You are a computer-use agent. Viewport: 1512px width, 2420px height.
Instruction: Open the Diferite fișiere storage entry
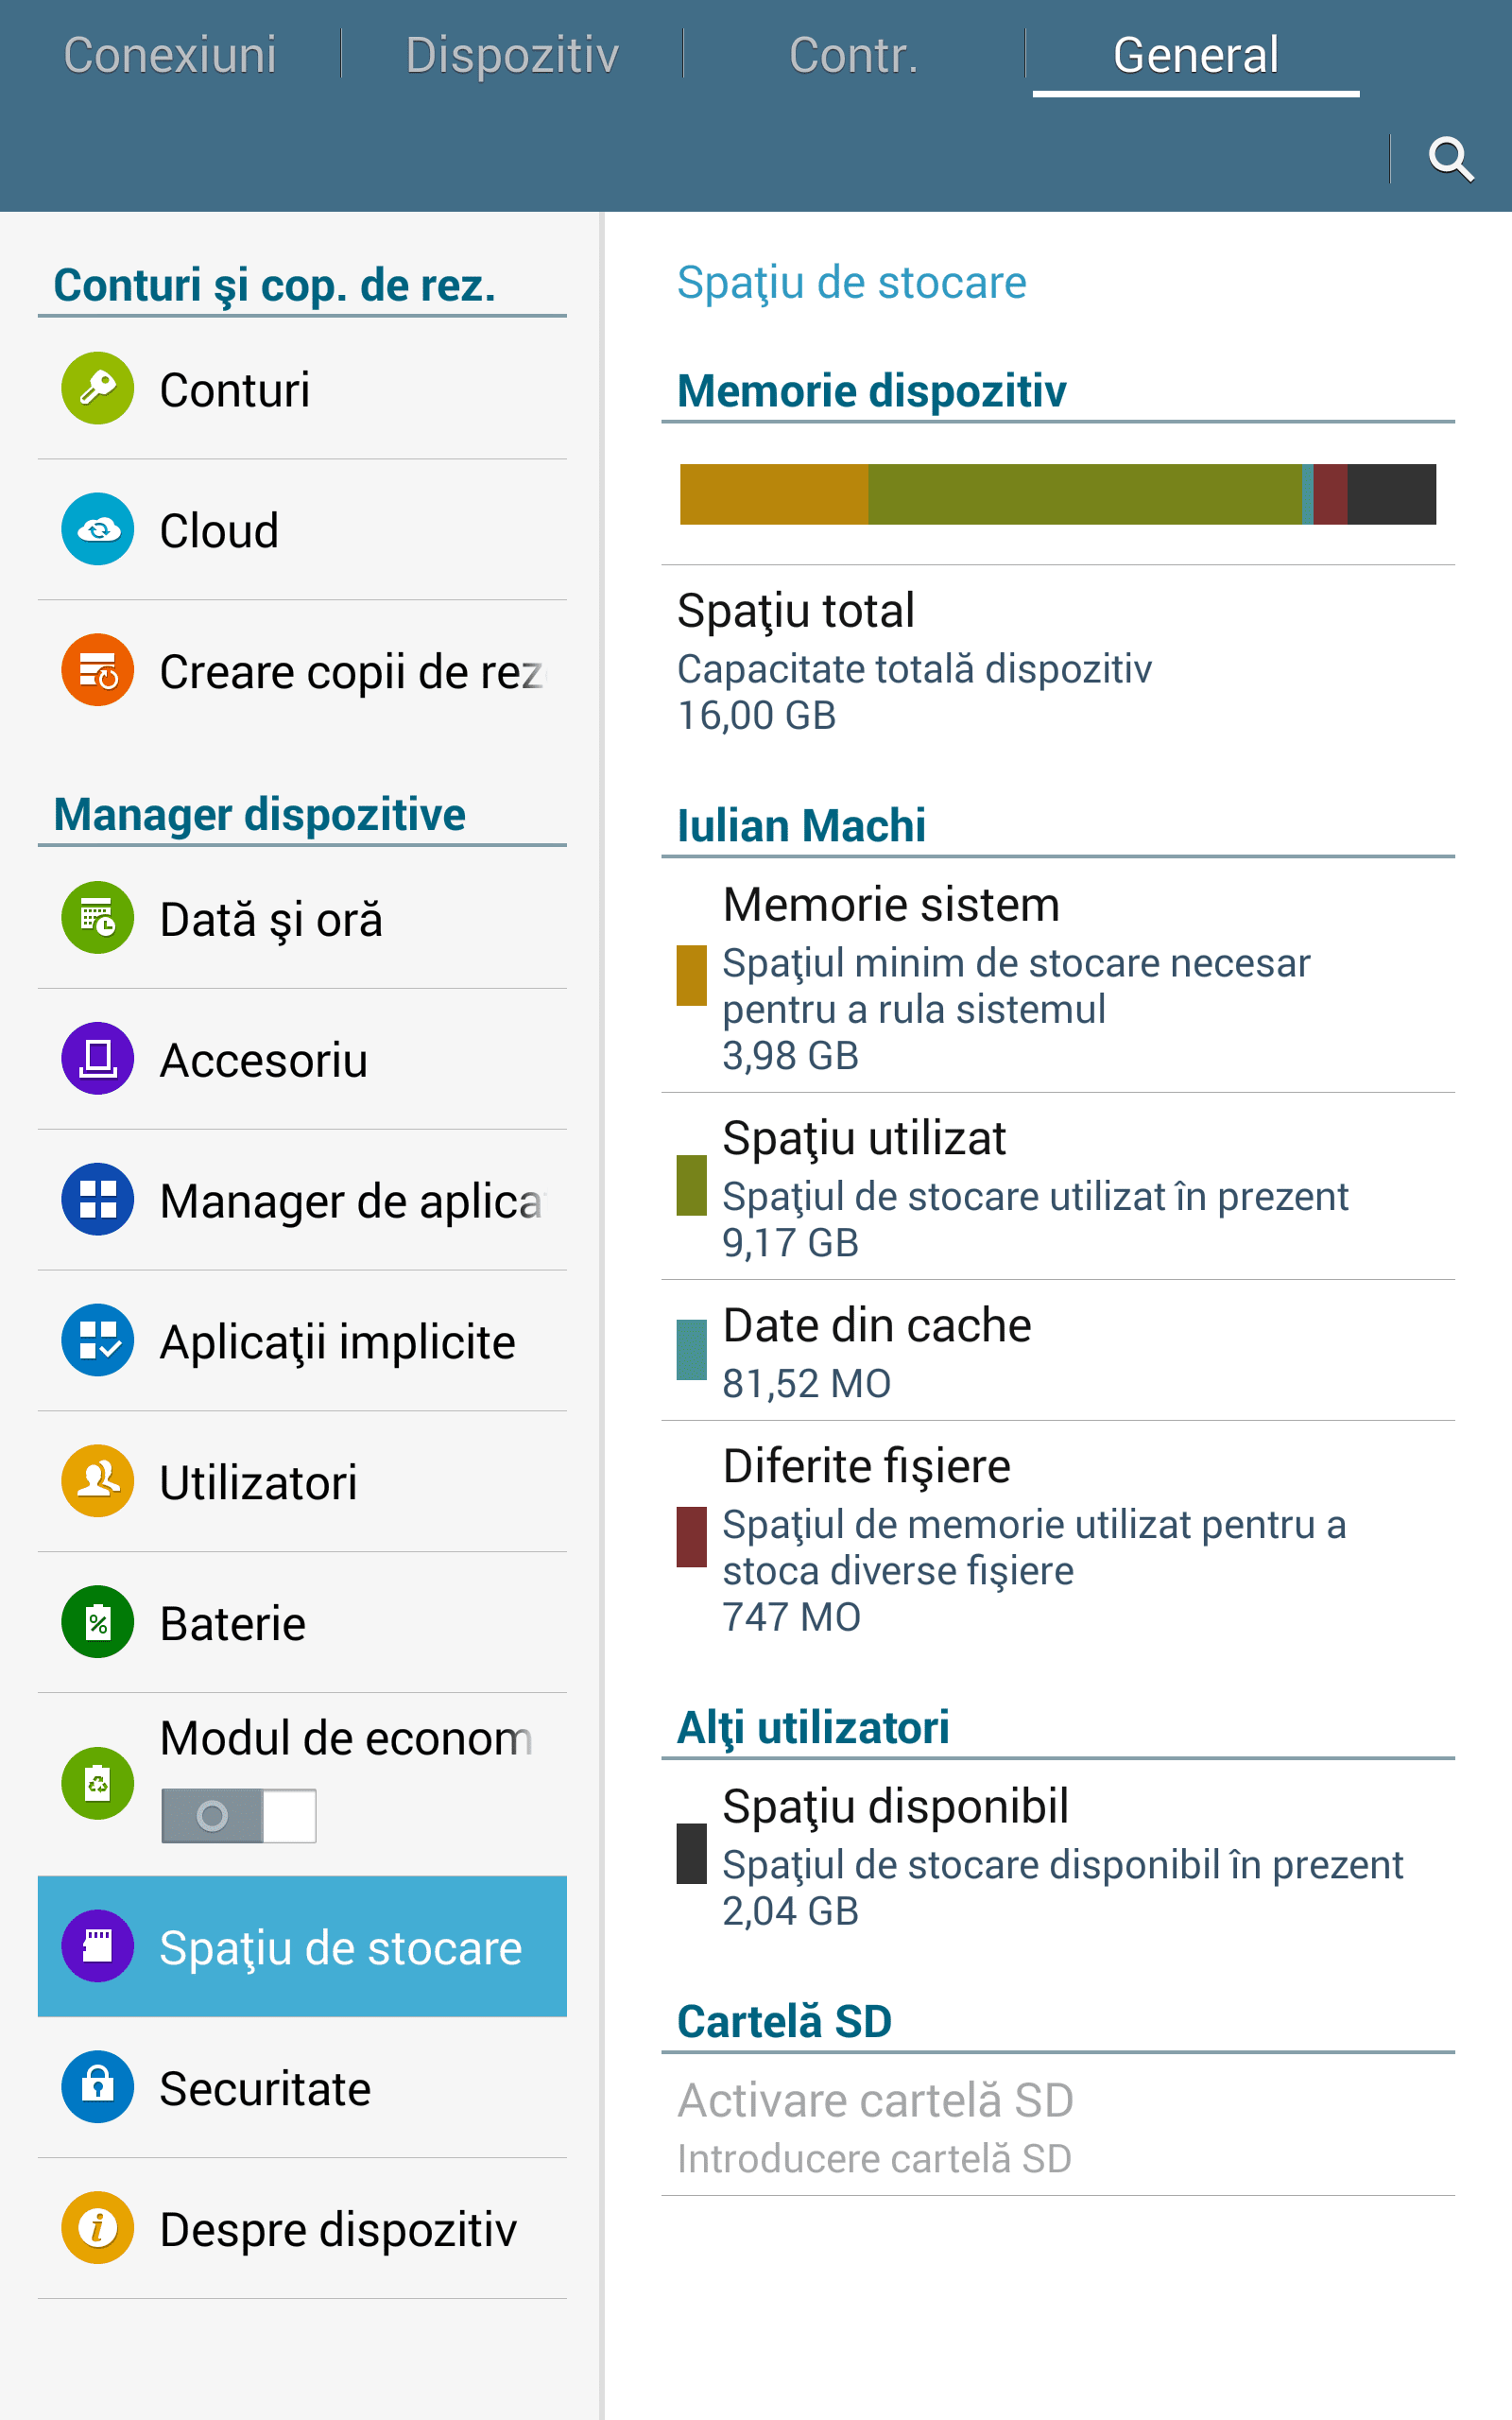1058,1537
